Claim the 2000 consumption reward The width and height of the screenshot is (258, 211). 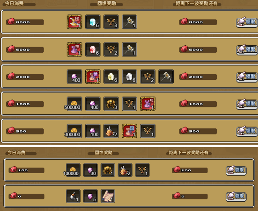(247, 77)
